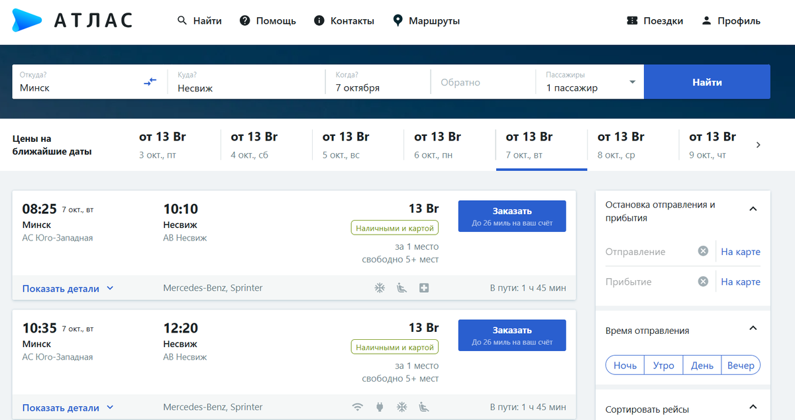The height and width of the screenshot is (420, 795).
Task: Select the 5 окт., вс date tab
Action: point(358,145)
